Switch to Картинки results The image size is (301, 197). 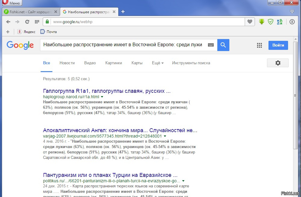[x=113, y=63]
